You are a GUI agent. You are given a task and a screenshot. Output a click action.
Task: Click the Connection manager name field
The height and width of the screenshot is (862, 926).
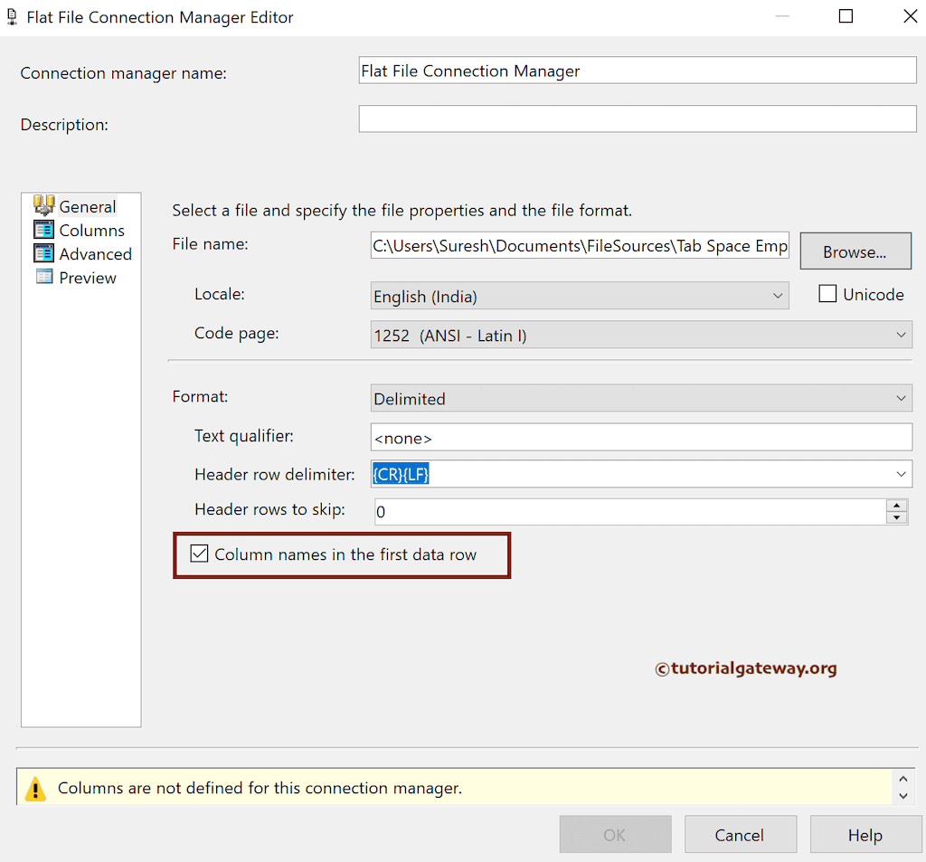638,71
